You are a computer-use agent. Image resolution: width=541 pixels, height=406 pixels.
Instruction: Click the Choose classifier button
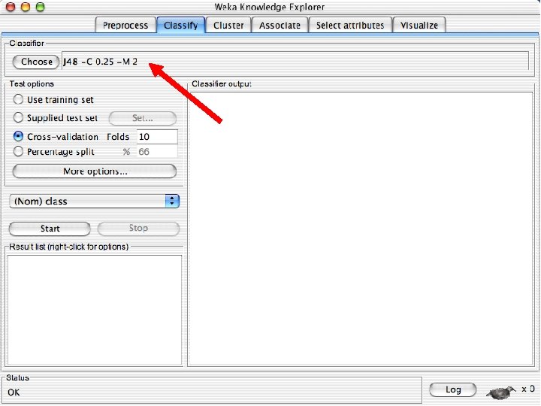(36, 62)
